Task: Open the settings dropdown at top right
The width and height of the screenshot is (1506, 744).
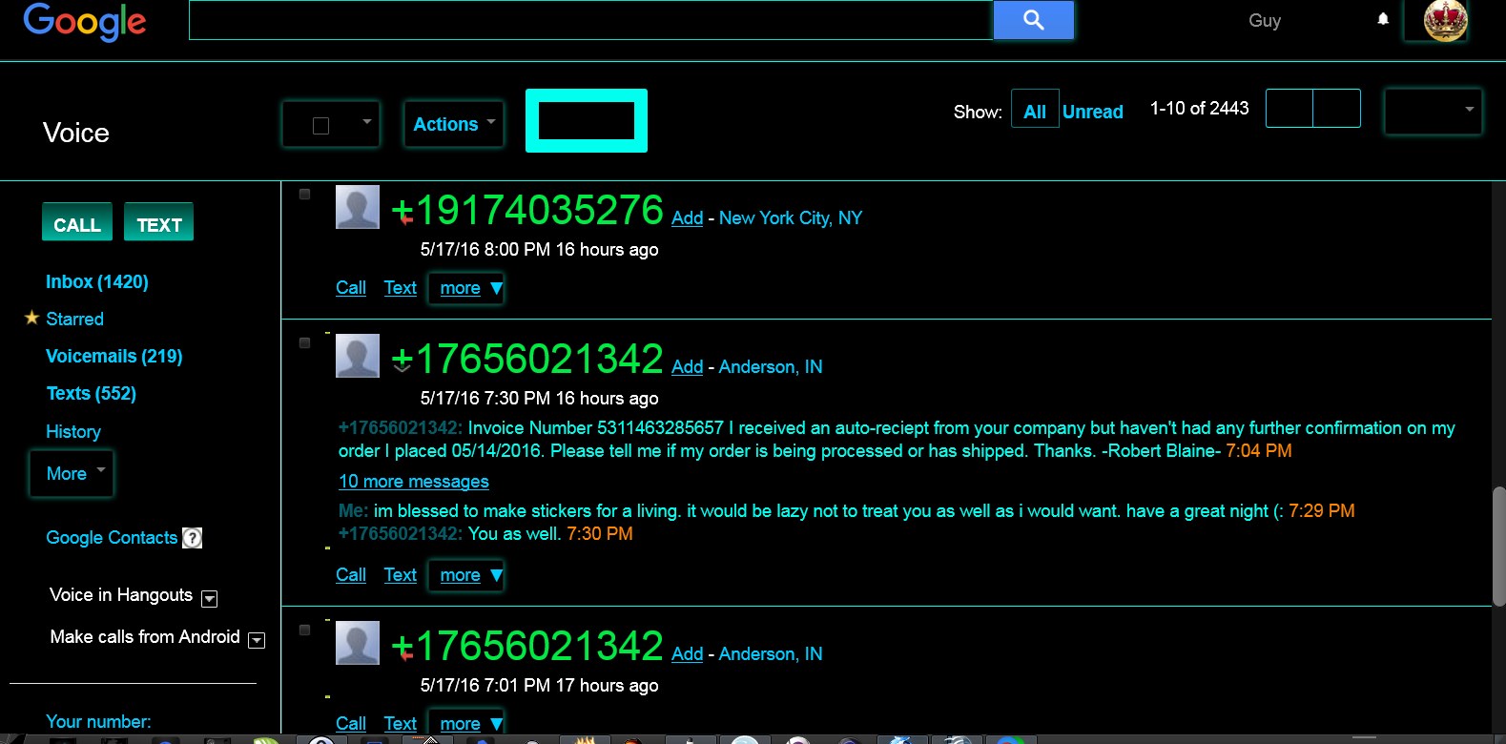Action: 1433,110
